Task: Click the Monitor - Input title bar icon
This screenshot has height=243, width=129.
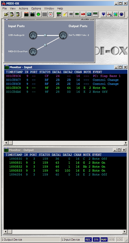Action: click(7, 67)
